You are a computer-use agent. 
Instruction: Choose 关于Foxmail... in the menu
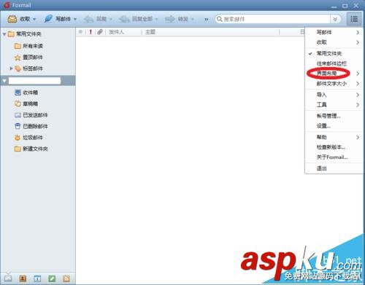pyautogui.click(x=334, y=157)
